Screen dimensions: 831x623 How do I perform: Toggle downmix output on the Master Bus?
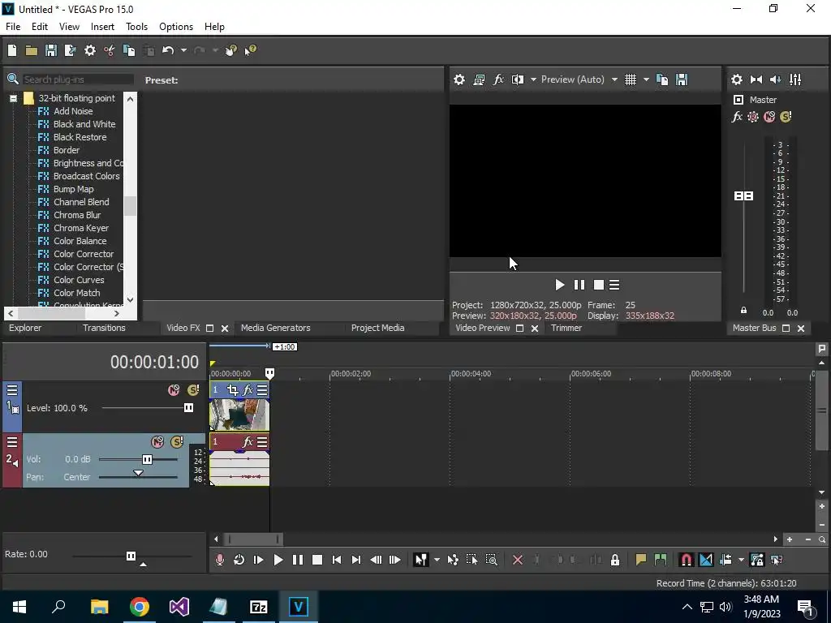tap(756, 79)
